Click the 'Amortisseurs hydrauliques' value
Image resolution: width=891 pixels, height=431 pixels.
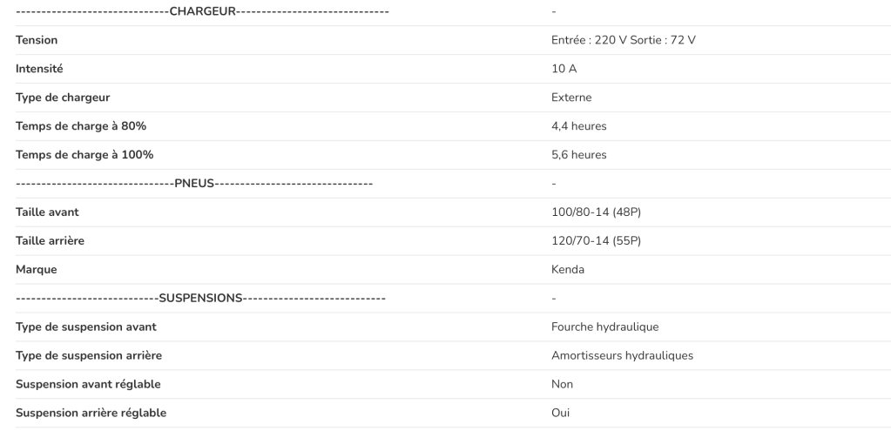point(622,355)
